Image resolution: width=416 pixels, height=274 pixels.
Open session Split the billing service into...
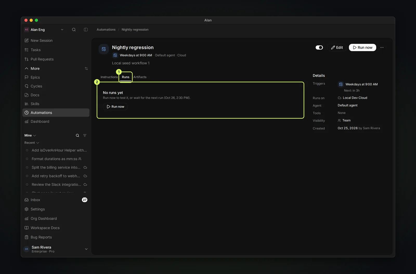coord(56,167)
